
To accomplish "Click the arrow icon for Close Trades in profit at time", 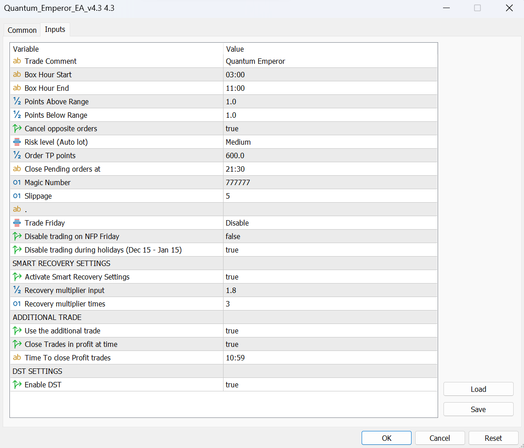I will pyautogui.click(x=17, y=344).
